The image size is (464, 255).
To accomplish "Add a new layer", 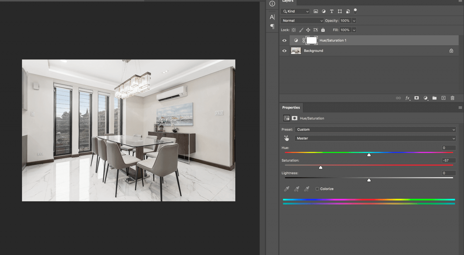I will coord(443,98).
